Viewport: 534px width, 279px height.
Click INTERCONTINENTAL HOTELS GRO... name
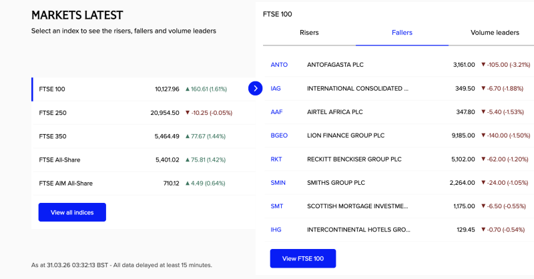coord(358,230)
